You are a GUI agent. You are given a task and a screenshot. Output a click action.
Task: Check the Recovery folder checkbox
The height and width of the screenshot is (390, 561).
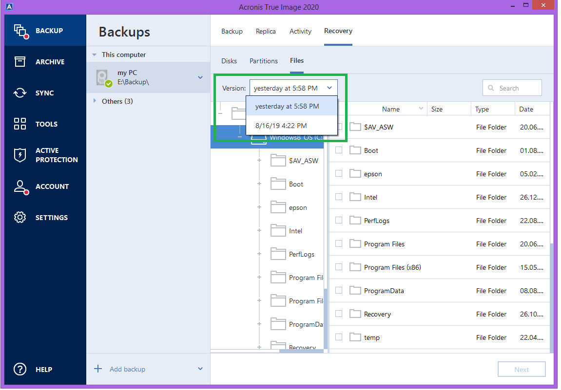tap(339, 314)
